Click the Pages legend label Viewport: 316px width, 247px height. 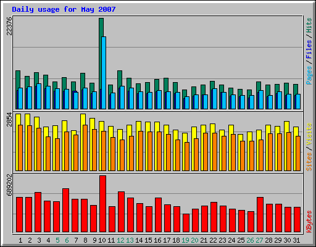tap(309, 75)
